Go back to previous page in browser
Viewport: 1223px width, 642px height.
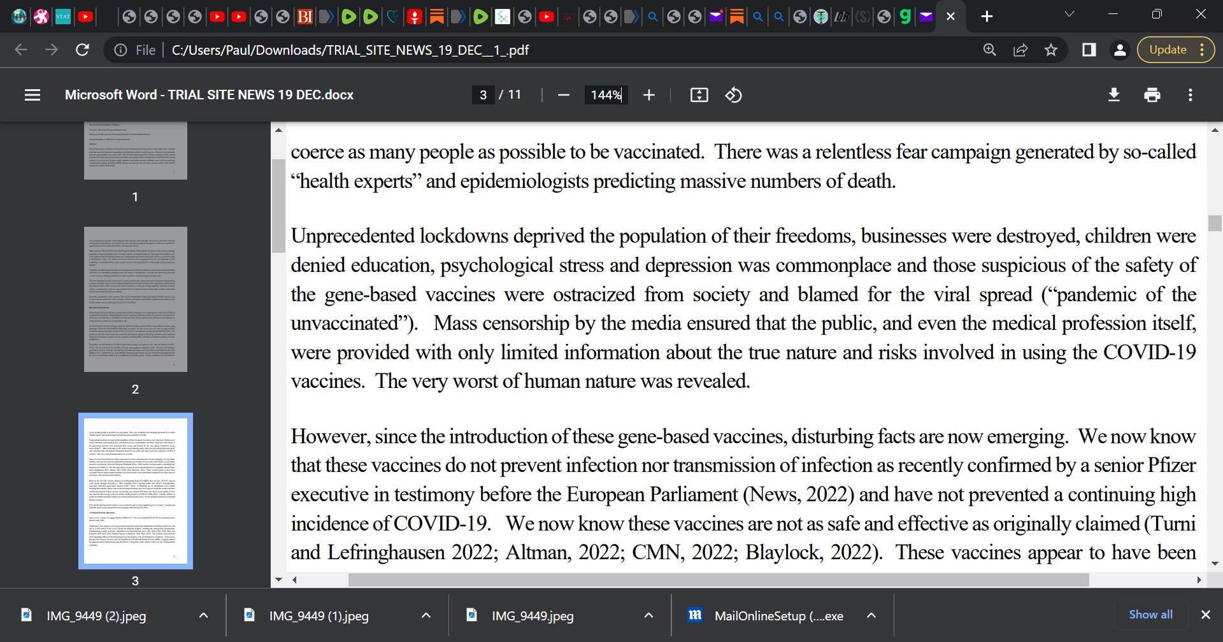(x=20, y=50)
